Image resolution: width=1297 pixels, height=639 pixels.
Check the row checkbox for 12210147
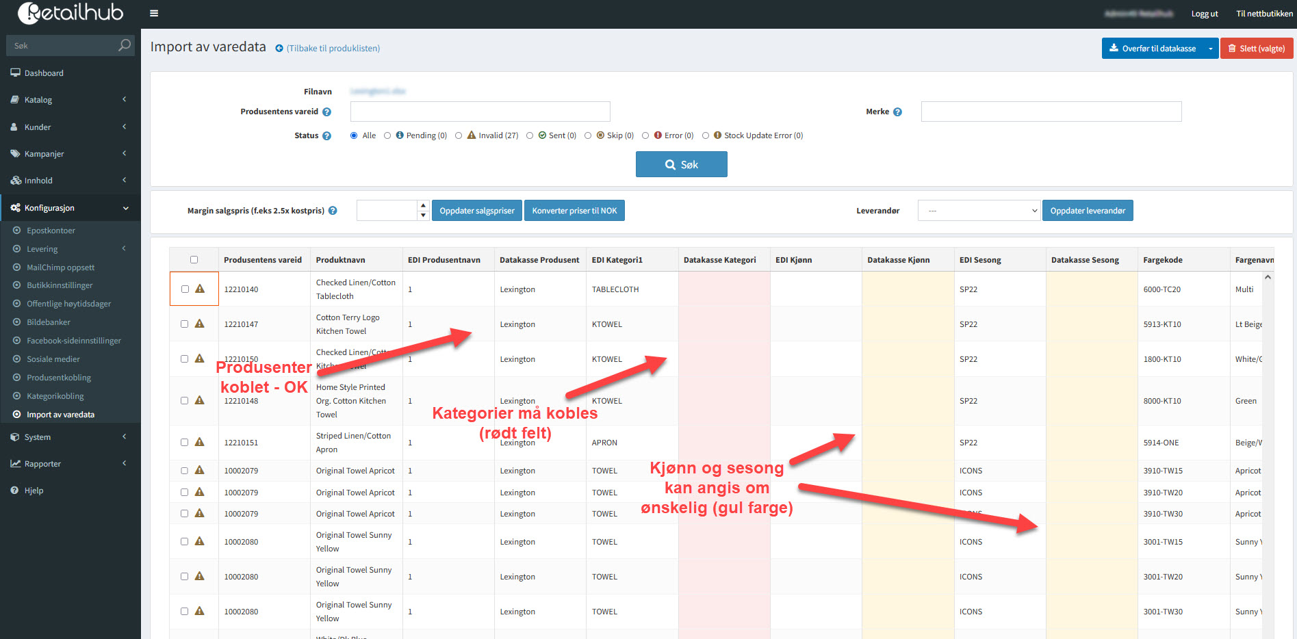[x=184, y=324]
